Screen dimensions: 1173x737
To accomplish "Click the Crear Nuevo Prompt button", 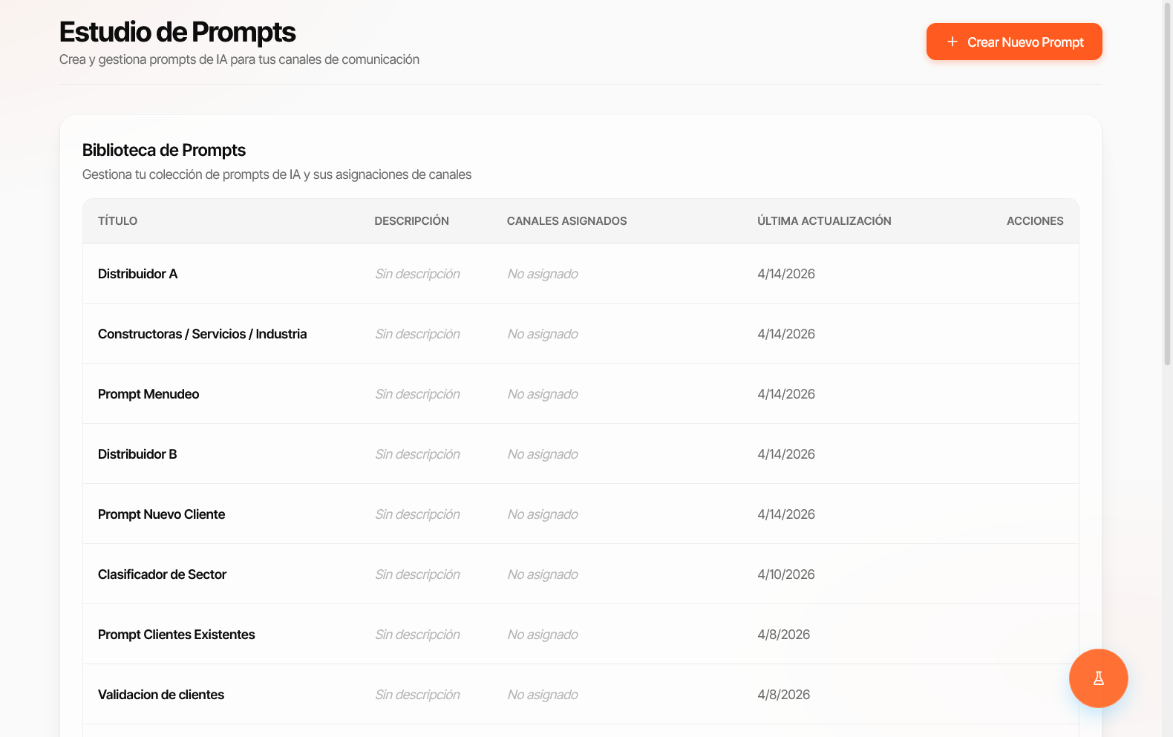I will [x=1014, y=42].
